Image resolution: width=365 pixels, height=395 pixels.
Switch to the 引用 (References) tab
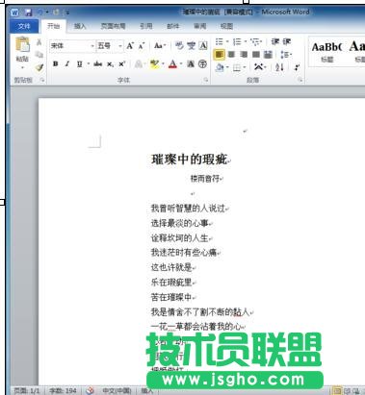click(x=146, y=26)
